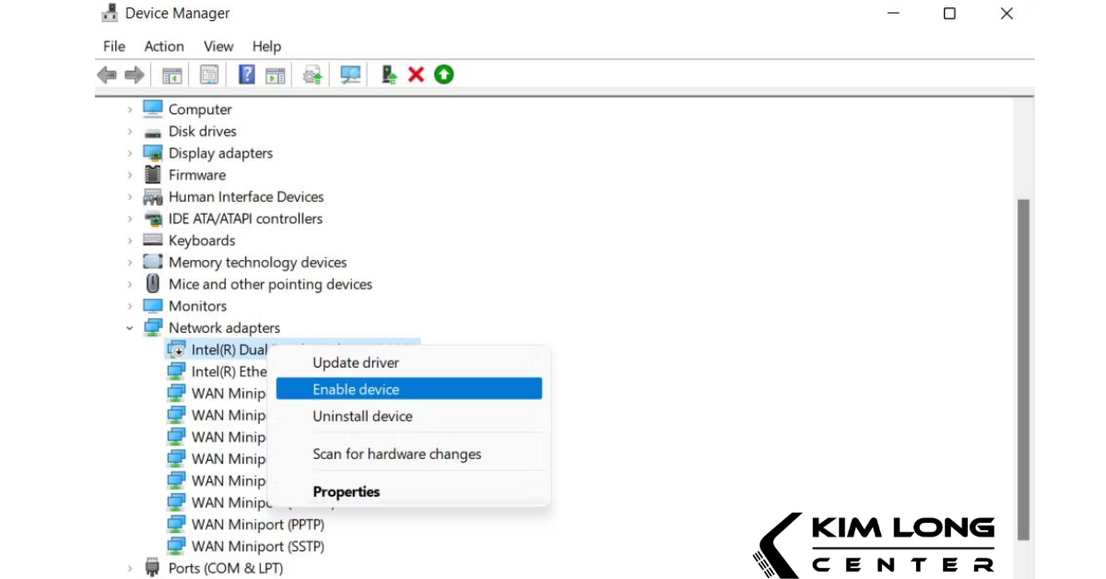
Task: Click the vertical scrollbar thumb
Action: pyautogui.click(x=1023, y=369)
